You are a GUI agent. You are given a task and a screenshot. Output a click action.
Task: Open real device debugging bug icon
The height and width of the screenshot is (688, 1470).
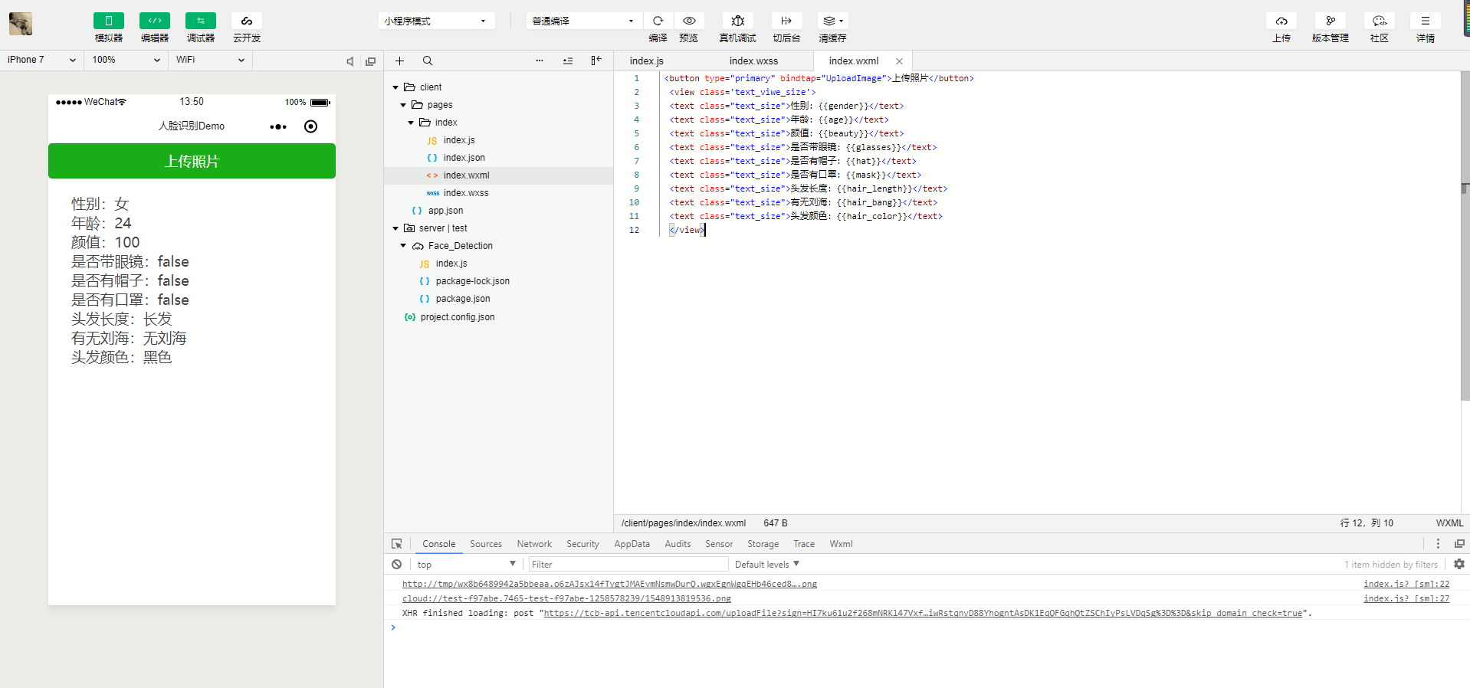(x=737, y=21)
